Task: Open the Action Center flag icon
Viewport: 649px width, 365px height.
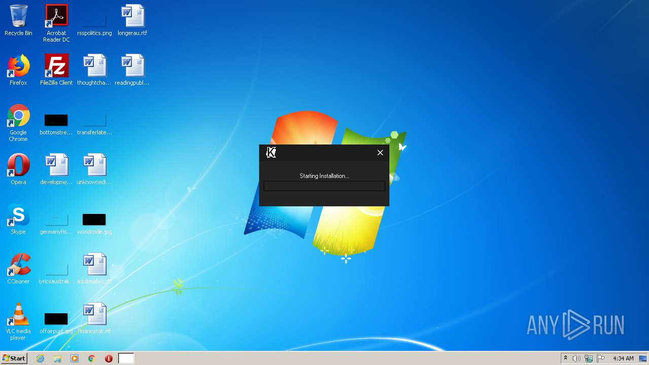Action: click(601, 358)
